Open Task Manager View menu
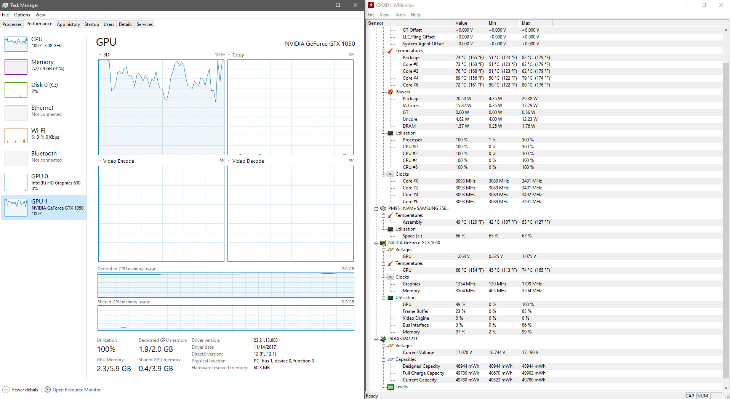 (40, 15)
